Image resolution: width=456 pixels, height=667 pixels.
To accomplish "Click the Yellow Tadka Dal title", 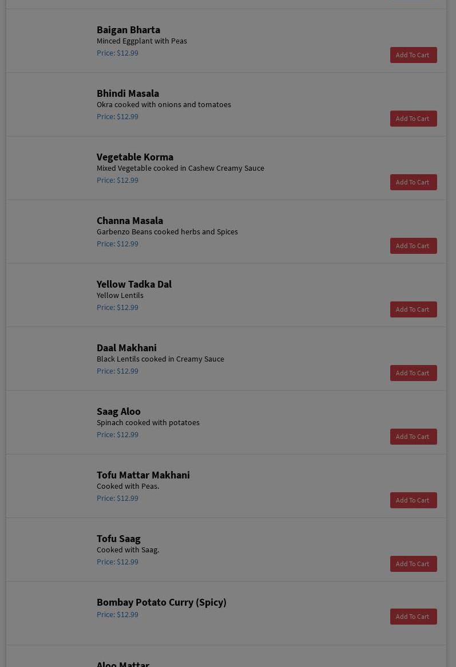I will pos(134,284).
